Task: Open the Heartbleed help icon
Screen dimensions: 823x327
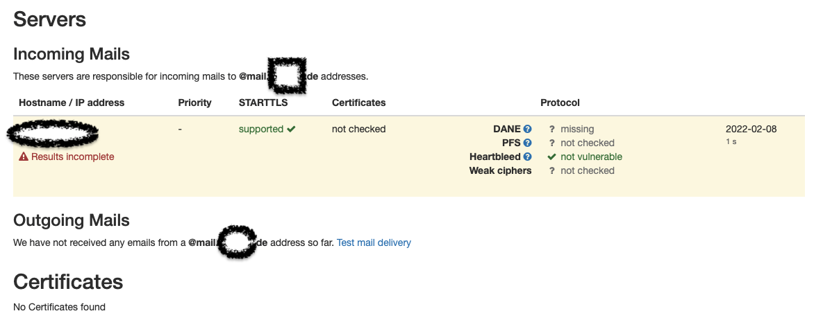Action: click(528, 157)
